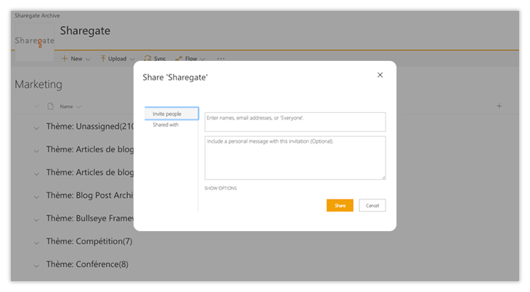Collapse the Thème: Blog Post Archi group

(36, 197)
